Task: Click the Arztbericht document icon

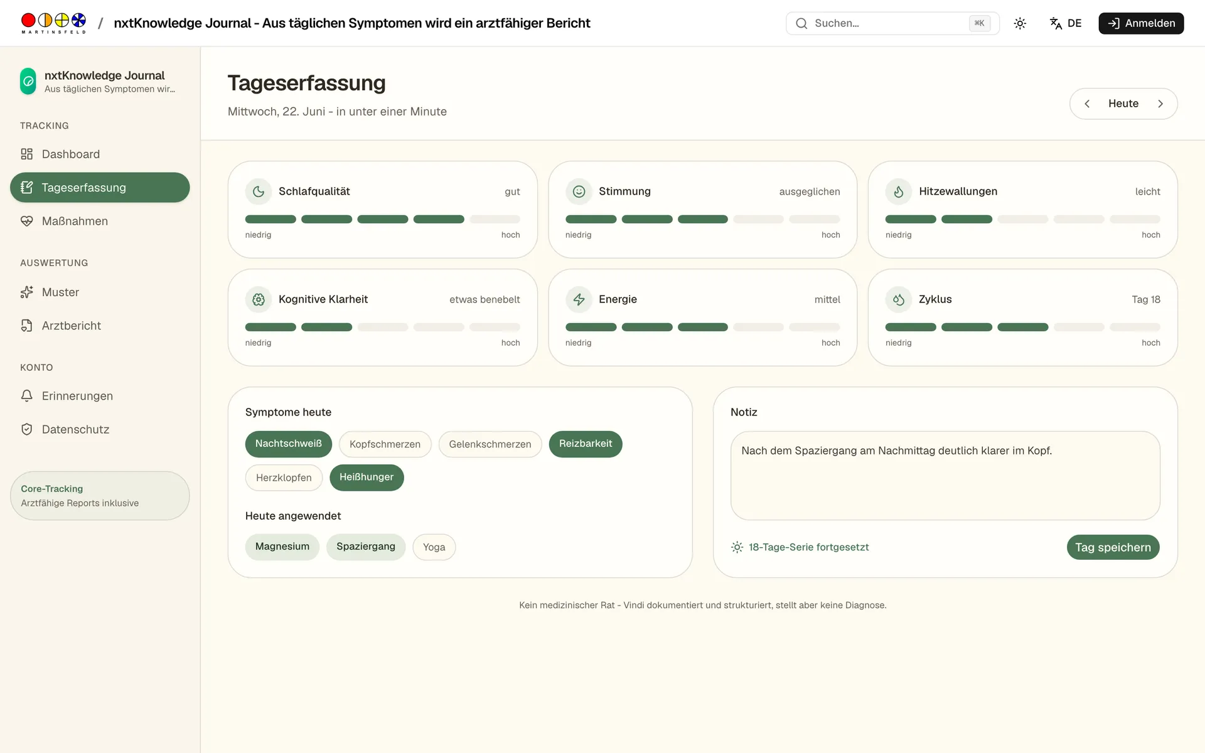Action: pyautogui.click(x=26, y=326)
